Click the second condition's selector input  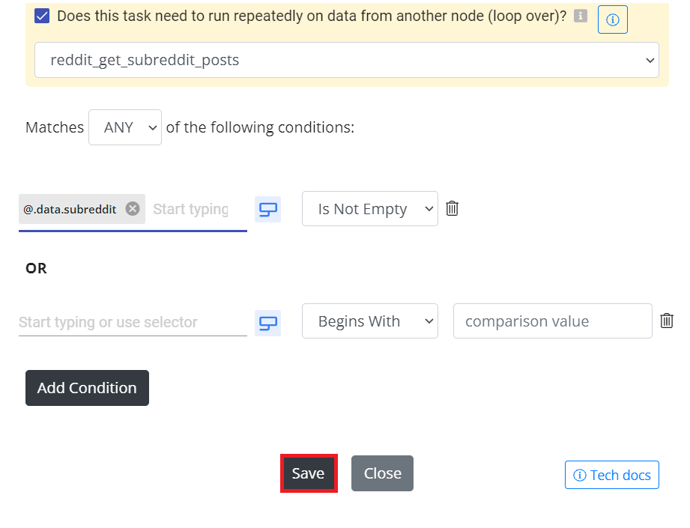[133, 322]
